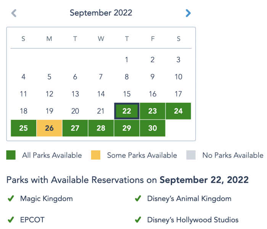
Task: Click Disney's Animal Kingdom checkmark
Action: (x=138, y=198)
